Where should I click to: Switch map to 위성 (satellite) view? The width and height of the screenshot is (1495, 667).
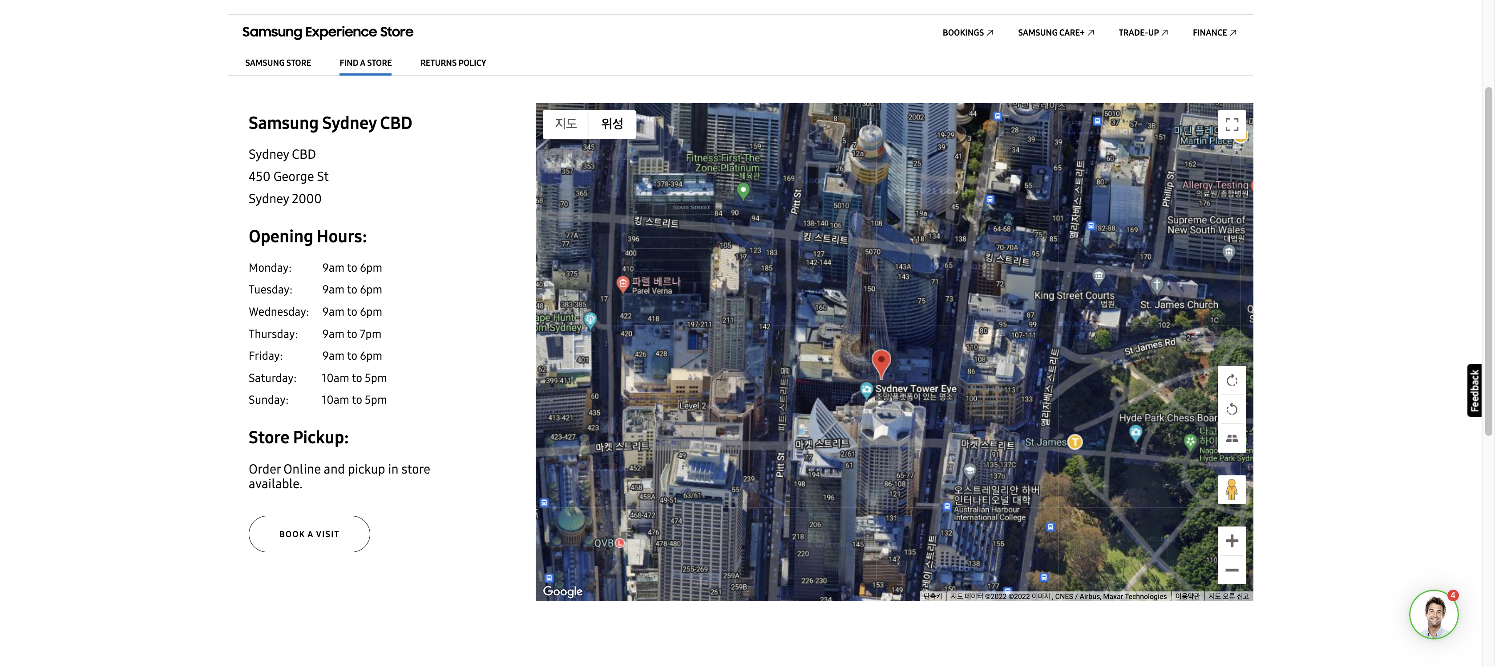click(612, 124)
